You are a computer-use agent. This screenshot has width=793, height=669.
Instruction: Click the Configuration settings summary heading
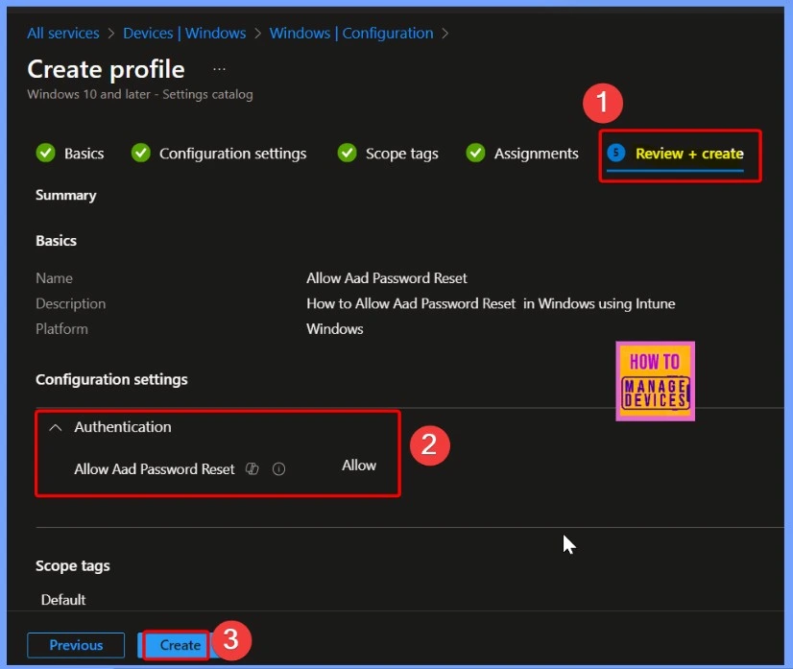click(x=111, y=379)
